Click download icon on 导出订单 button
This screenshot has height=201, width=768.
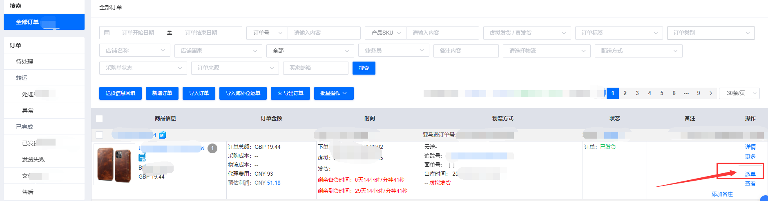click(280, 93)
